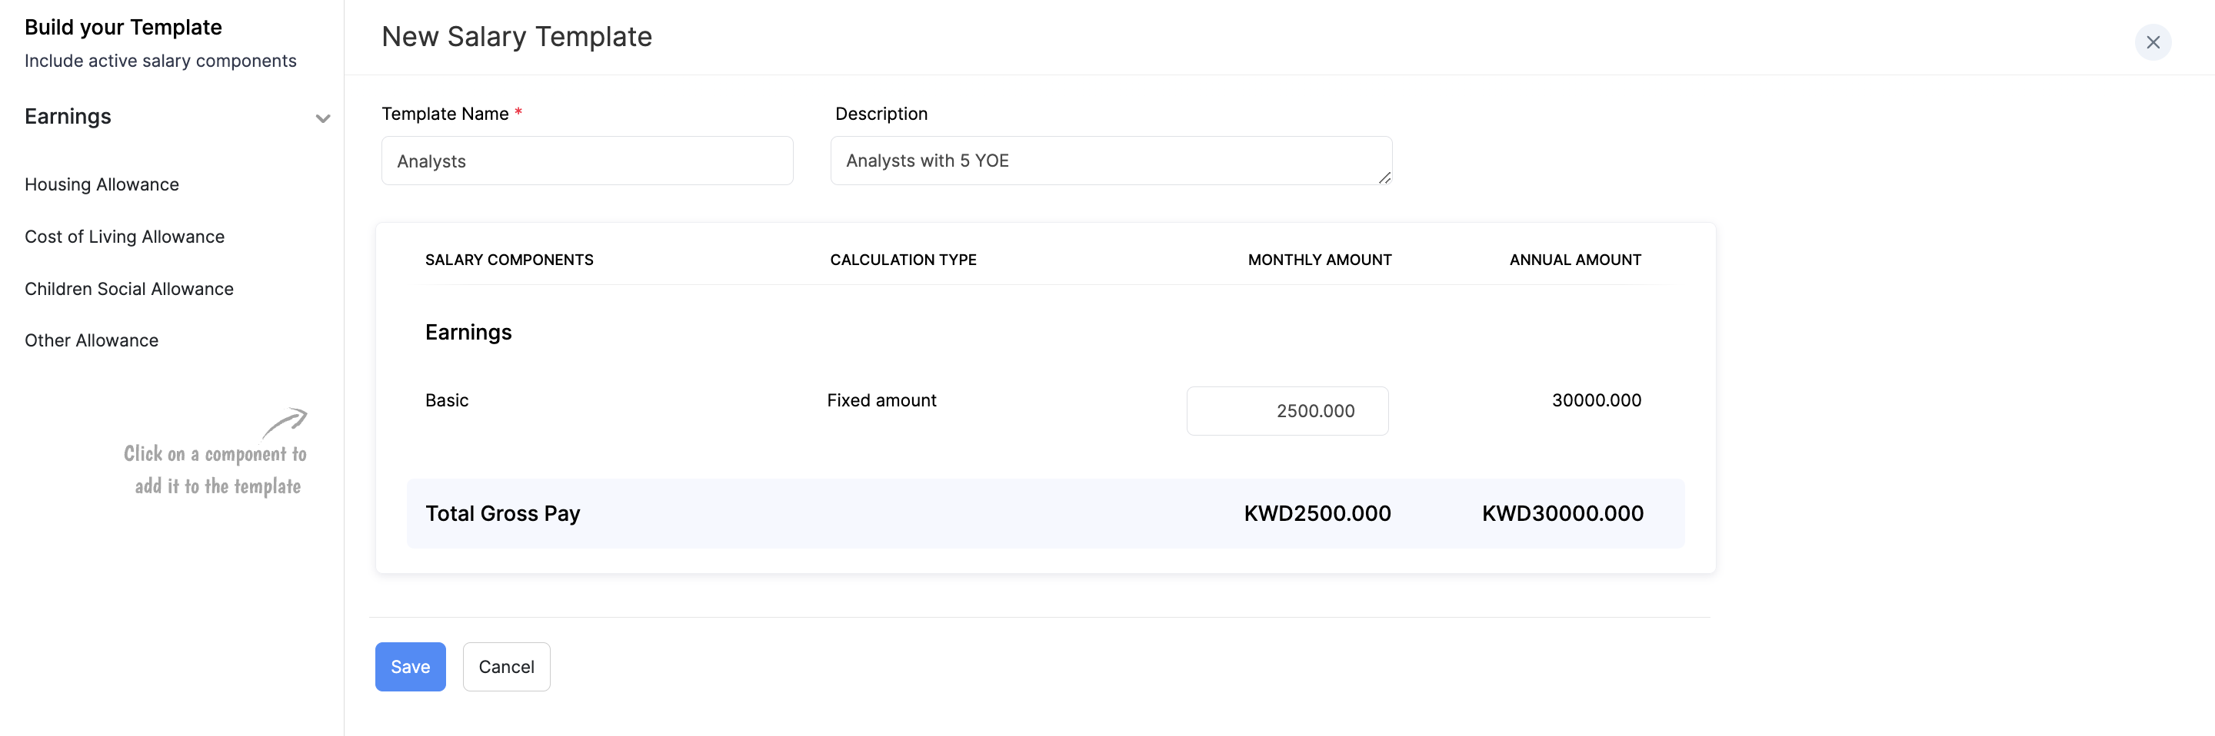Viewport: 2215px width, 736px height.
Task: Save the salary template
Action: tap(410, 666)
